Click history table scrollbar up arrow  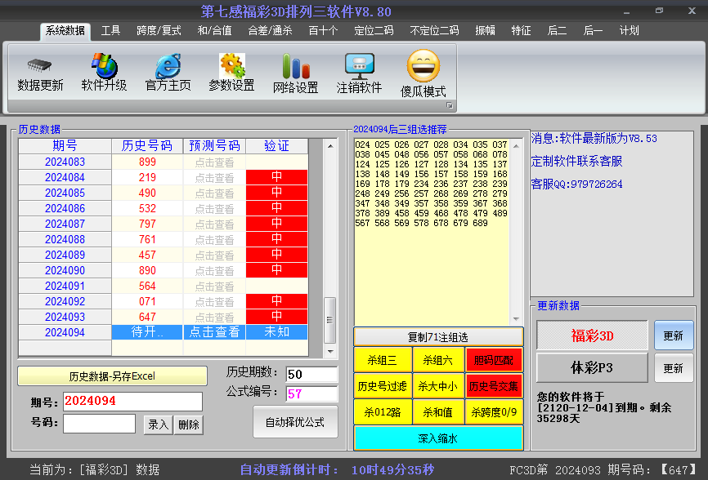point(330,146)
